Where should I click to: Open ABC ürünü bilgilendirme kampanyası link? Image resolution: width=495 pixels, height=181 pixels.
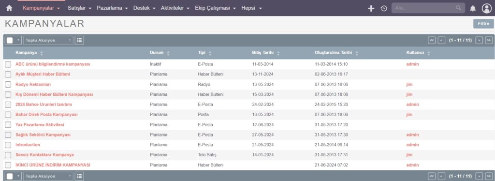[53, 64]
